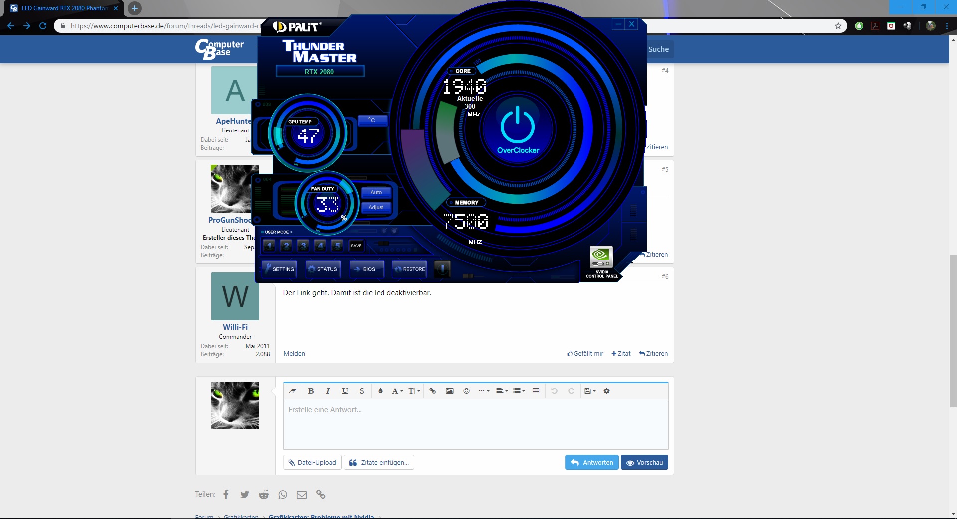Submit reply with Antworten button
This screenshot has width=957, height=519.
[592, 463]
